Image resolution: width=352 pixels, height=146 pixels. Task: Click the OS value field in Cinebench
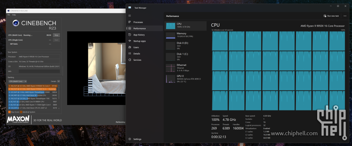pos(39,67)
